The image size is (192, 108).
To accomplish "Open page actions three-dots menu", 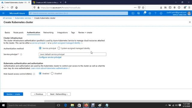I will tap(135, 7).
